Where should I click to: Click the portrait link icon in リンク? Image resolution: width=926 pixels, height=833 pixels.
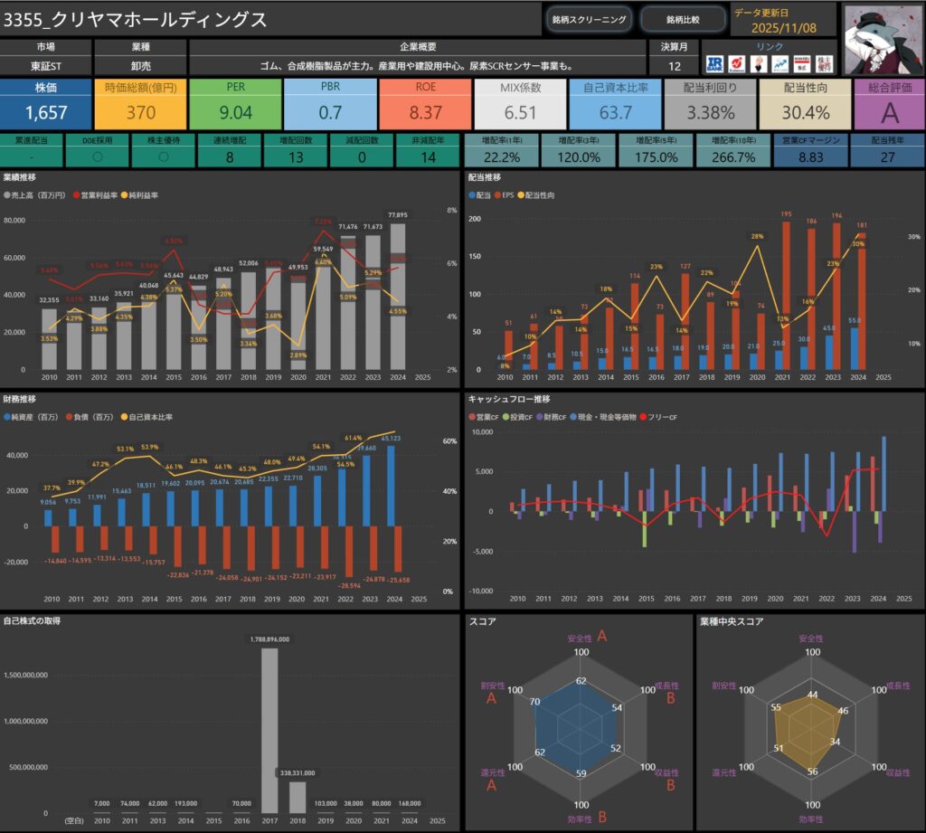coord(758,64)
